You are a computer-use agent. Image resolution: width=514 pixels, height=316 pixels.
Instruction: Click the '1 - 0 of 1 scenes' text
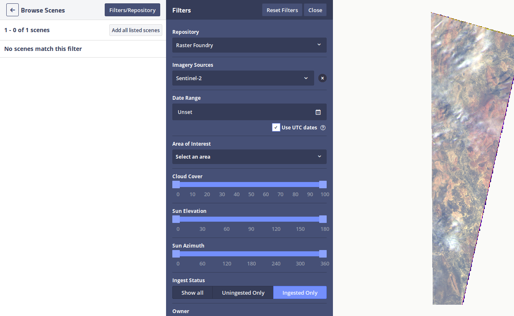pos(27,30)
